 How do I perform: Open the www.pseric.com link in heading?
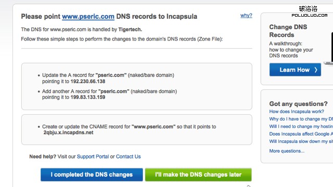88,17
